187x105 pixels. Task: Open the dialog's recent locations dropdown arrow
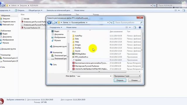pyautogui.click(x=56, y=23)
